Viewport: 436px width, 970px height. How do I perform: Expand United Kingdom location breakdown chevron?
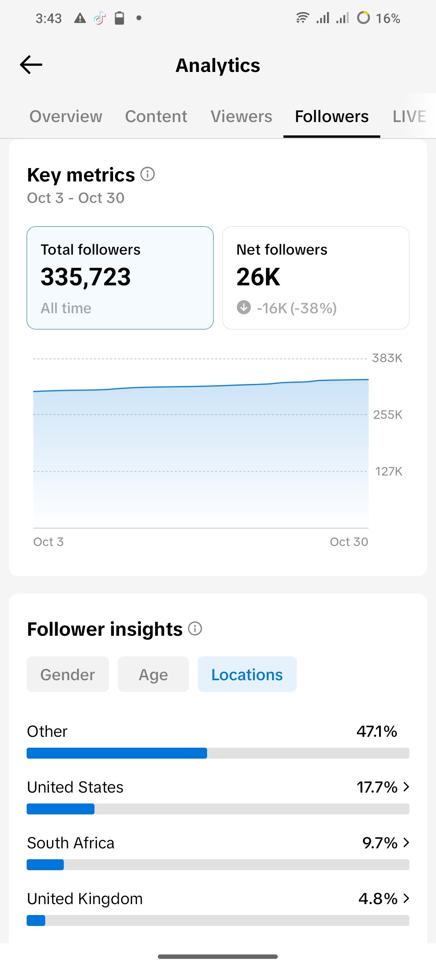pos(406,898)
